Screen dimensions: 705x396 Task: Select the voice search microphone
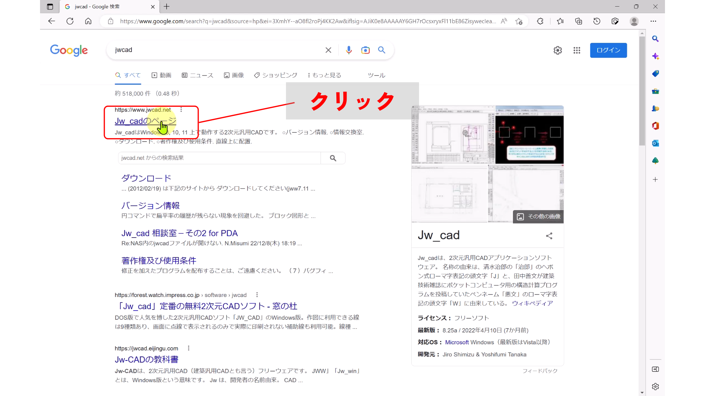point(348,50)
